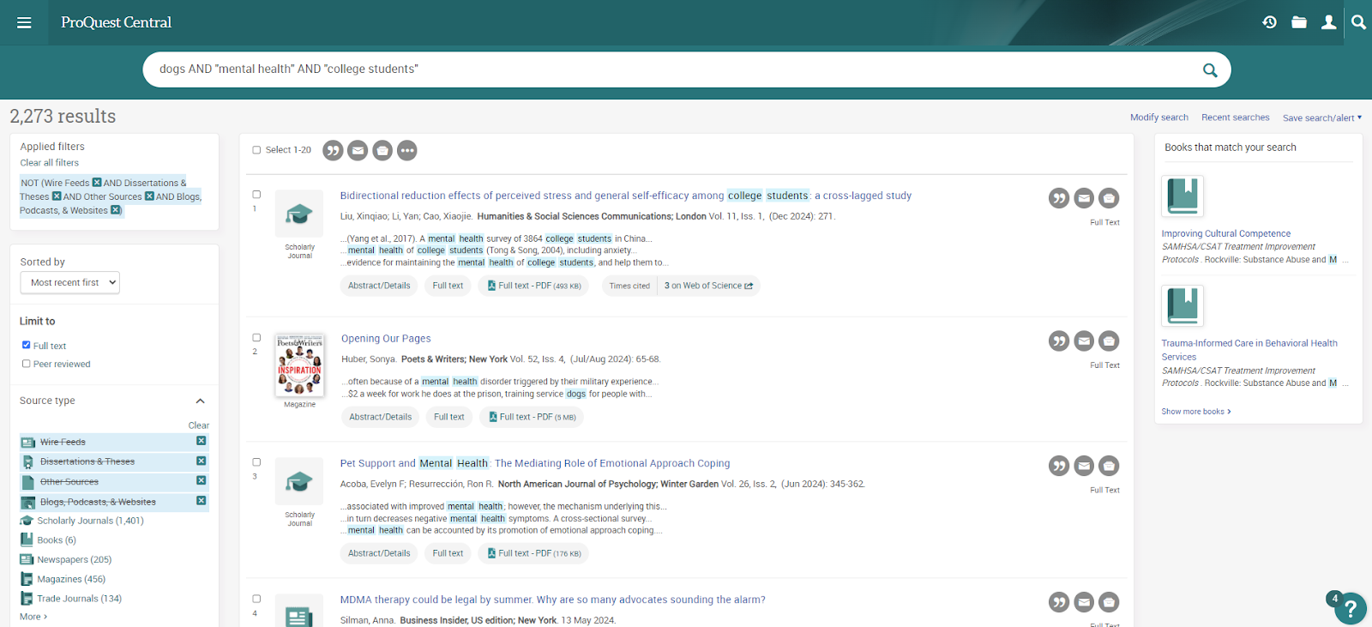Viewport: 1372px width, 627px height.
Task: Cite the MDMA therapy article
Action: coord(1059,602)
